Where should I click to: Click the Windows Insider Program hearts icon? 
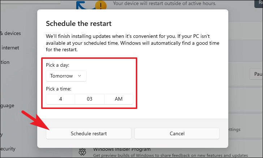82,152
